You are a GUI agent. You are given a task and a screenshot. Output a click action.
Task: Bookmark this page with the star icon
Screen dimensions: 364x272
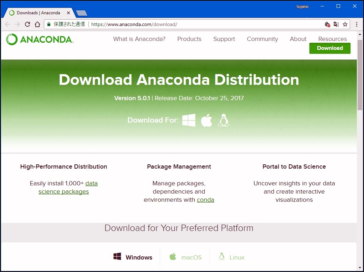(x=345, y=24)
